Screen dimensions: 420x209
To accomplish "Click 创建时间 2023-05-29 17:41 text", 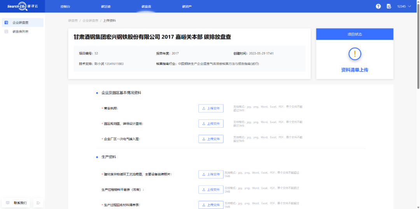I will click(254, 53).
